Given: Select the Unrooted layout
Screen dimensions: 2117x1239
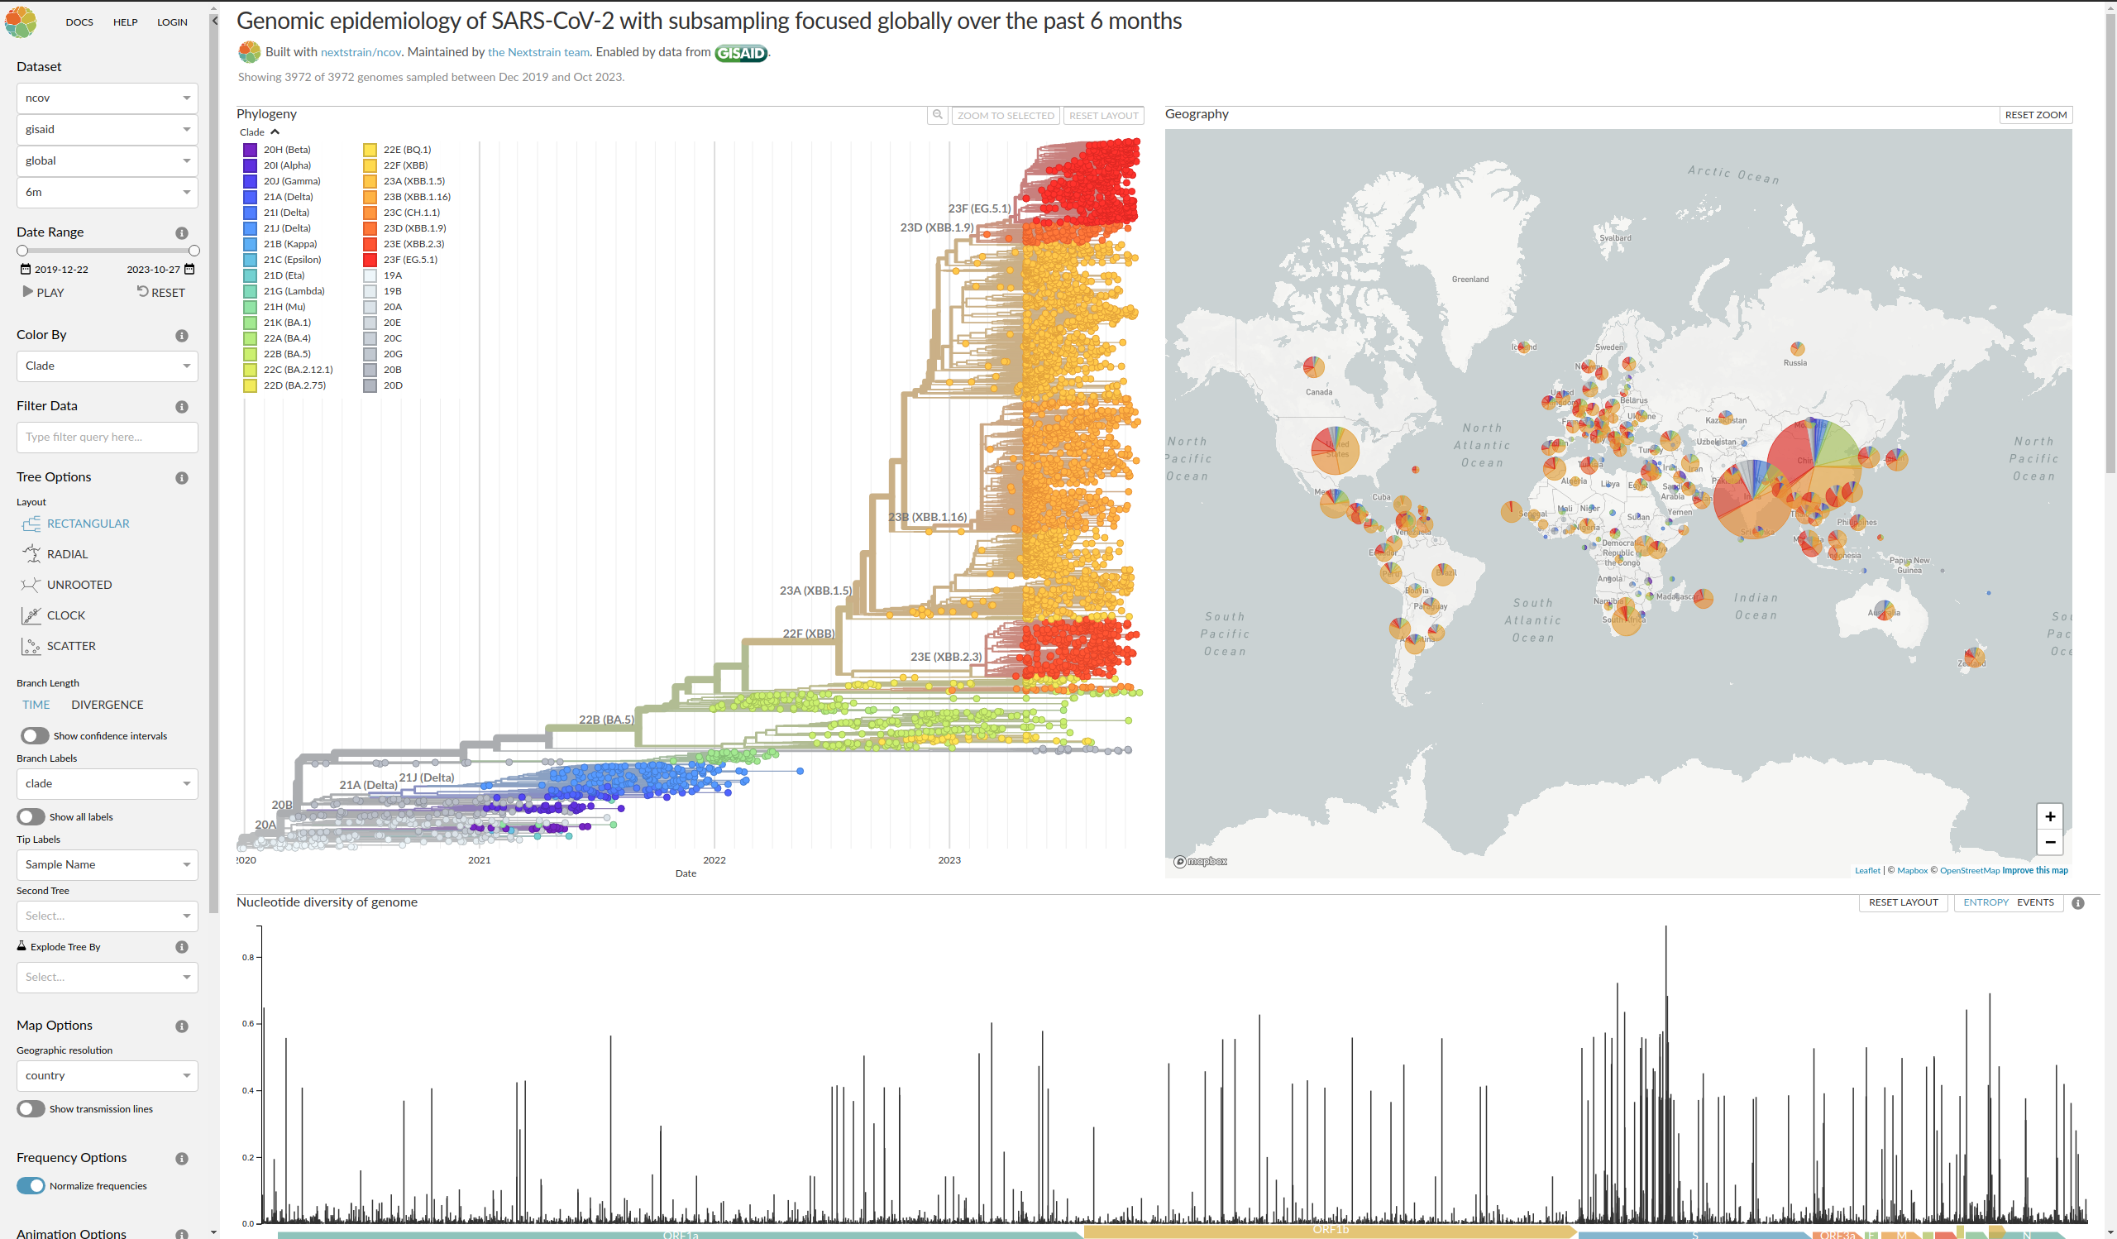Looking at the screenshot, I should point(66,585).
